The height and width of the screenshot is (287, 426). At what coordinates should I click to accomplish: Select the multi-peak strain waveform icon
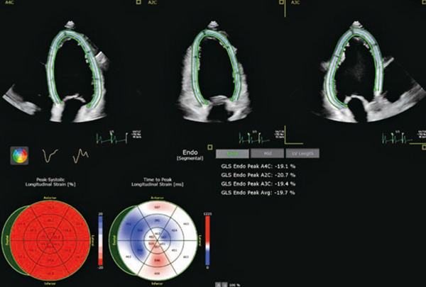pyautogui.click(x=82, y=154)
